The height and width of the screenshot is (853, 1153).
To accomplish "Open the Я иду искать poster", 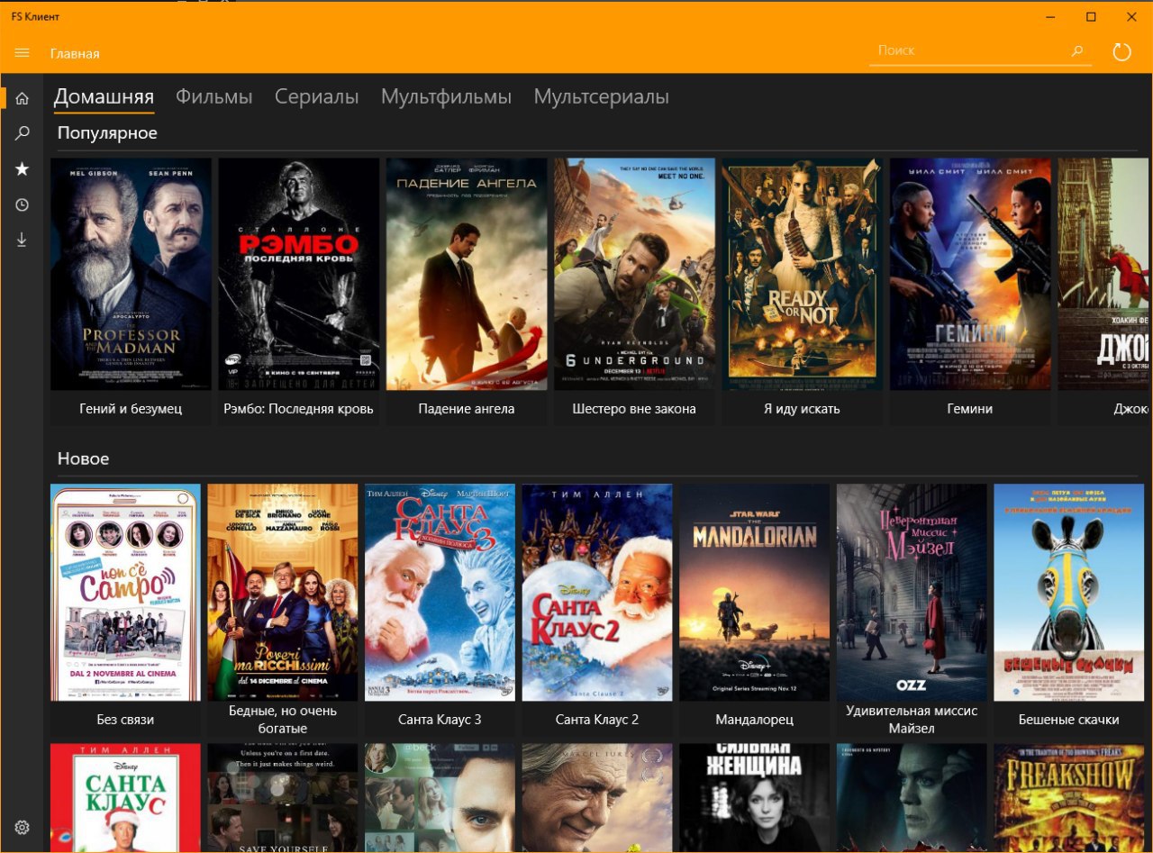I will pos(802,274).
